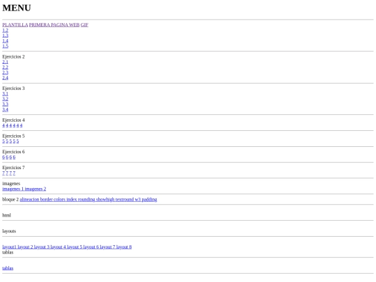Click the MENU heading
The width and height of the screenshot is (376, 282).
(x=17, y=8)
